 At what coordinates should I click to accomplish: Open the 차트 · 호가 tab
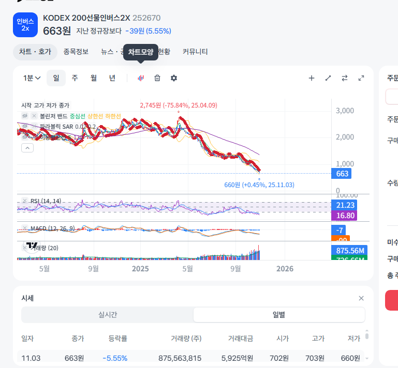click(x=35, y=52)
